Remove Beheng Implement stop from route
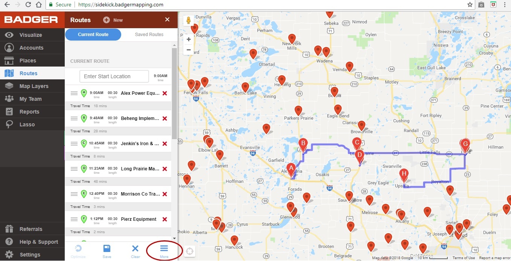 click(x=165, y=118)
